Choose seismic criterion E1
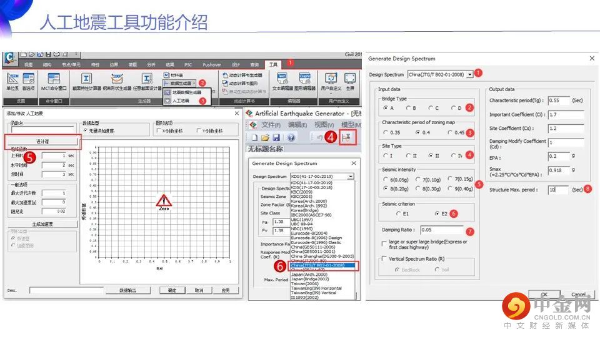The width and height of the screenshot is (600, 337). click(398, 213)
